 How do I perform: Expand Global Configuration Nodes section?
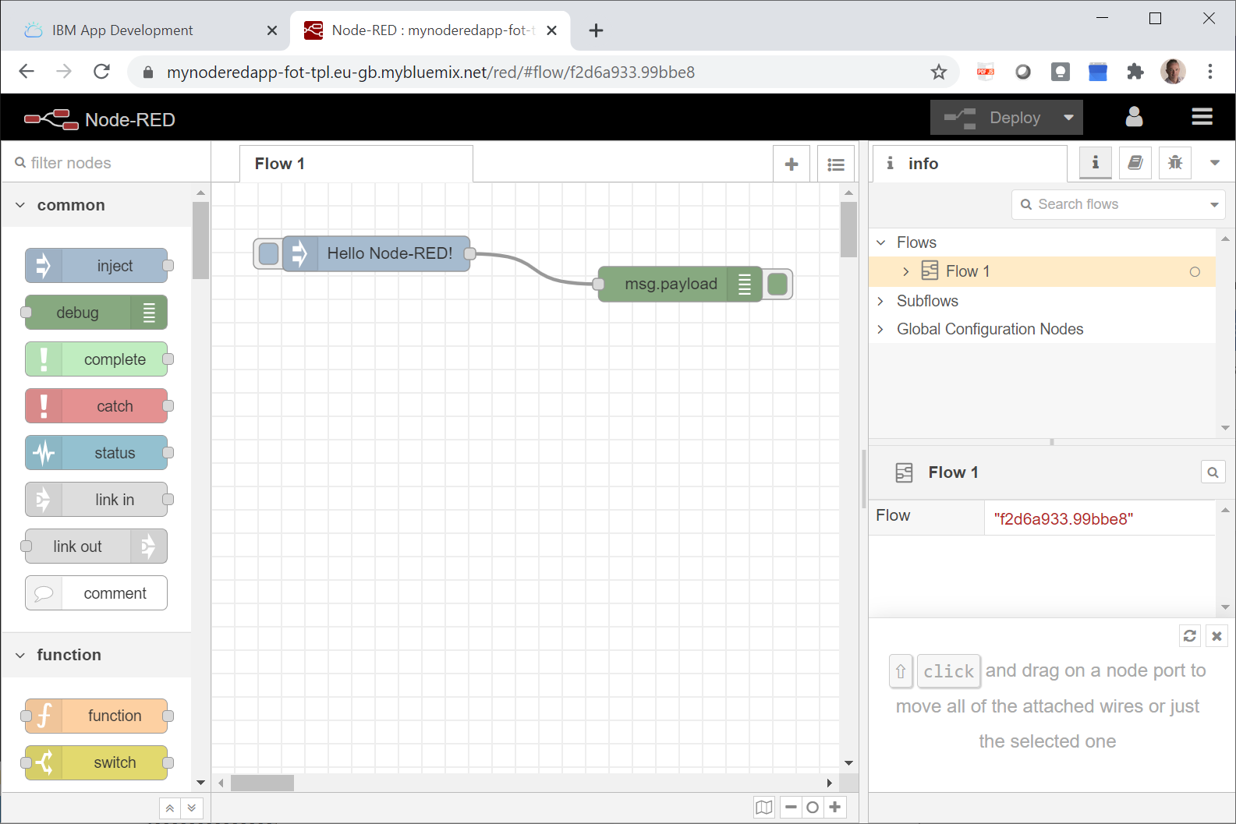point(881,329)
